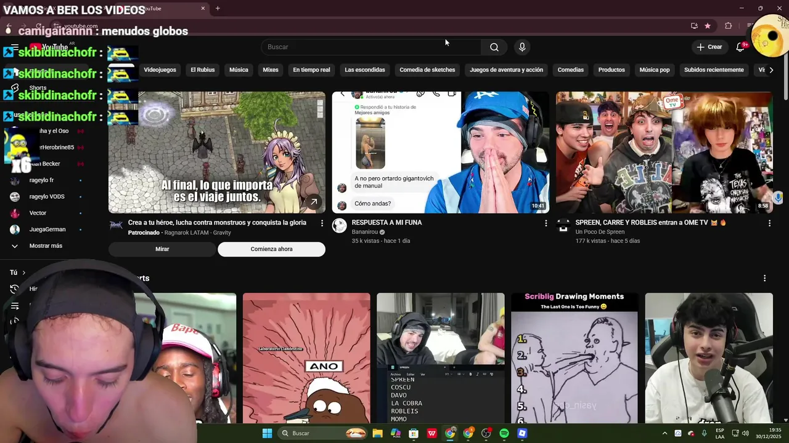Select the Subidos recientemente chip

tap(714, 70)
